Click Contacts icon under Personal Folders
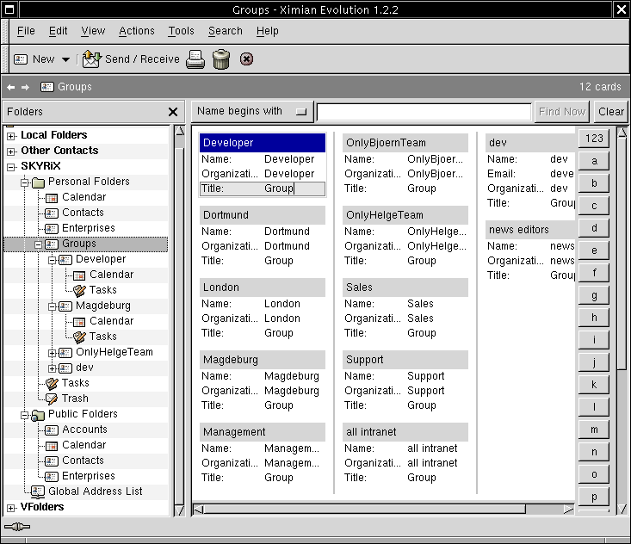 click(52, 213)
